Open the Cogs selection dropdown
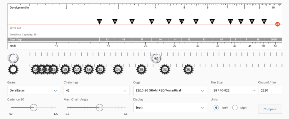289x119 pixels. click(x=170, y=90)
